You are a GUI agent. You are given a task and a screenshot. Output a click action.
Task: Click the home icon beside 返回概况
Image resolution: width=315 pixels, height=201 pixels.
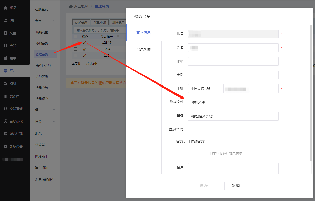tap(71, 6)
